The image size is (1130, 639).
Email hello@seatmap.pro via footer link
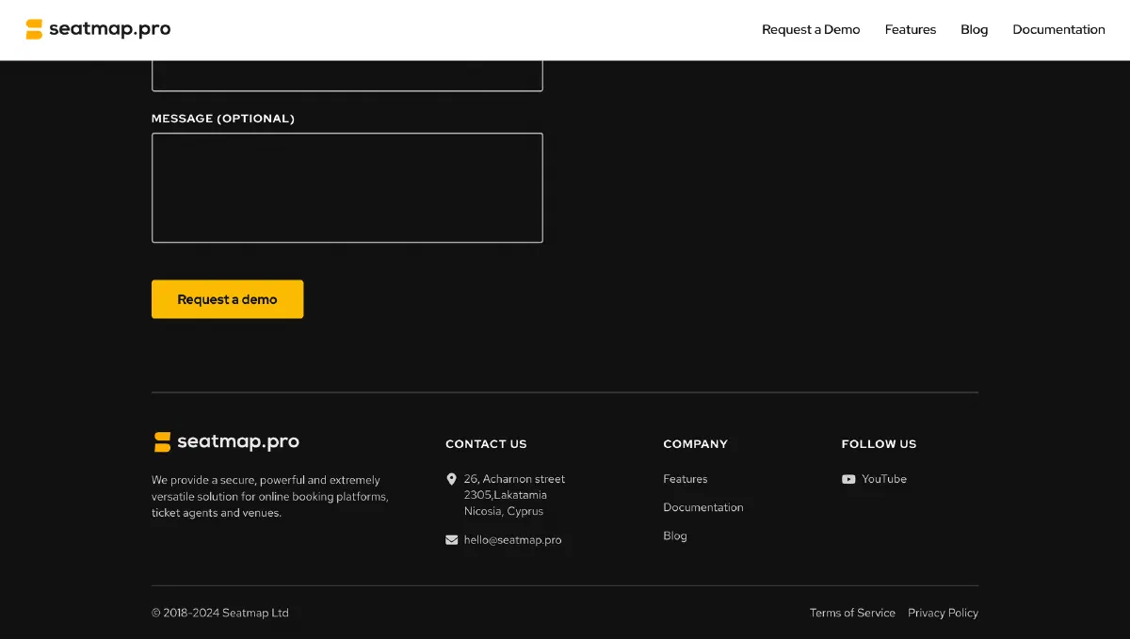pos(512,539)
